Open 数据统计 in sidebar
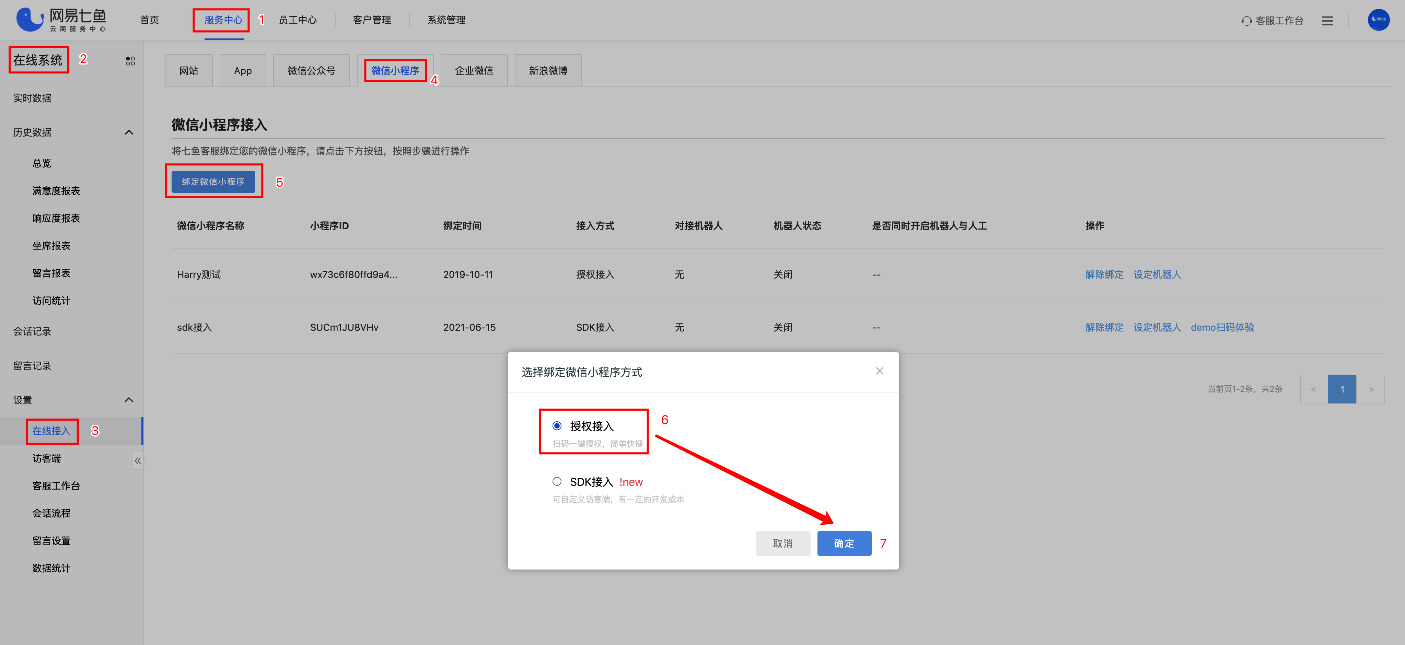The width and height of the screenshot is (1405, 645). point(51,568)
